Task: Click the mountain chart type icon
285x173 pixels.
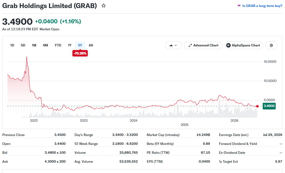Action: [171, 45]
